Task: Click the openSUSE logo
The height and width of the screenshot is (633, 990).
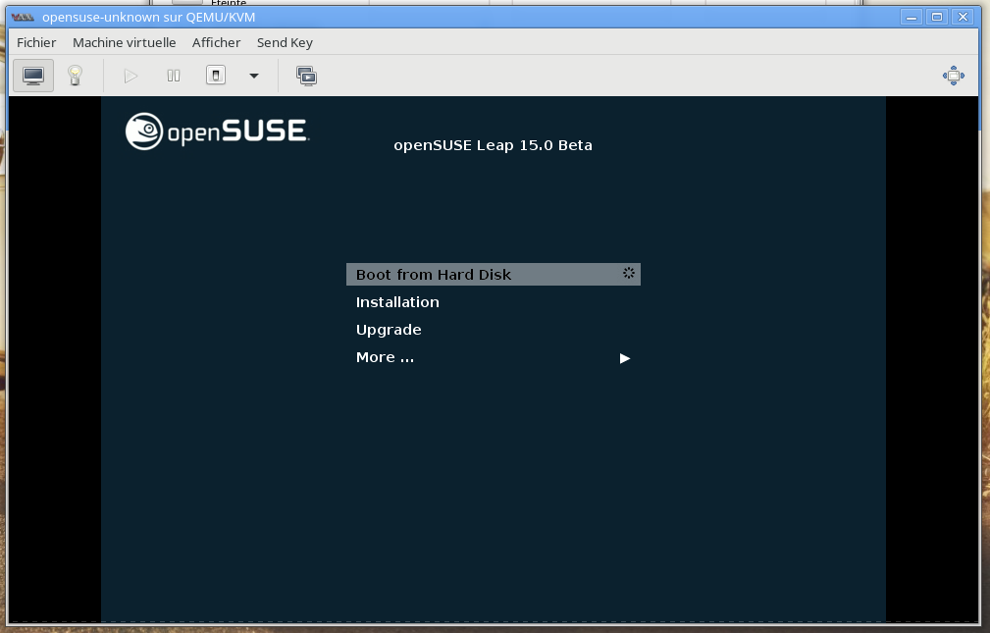Action: point(218,132)
